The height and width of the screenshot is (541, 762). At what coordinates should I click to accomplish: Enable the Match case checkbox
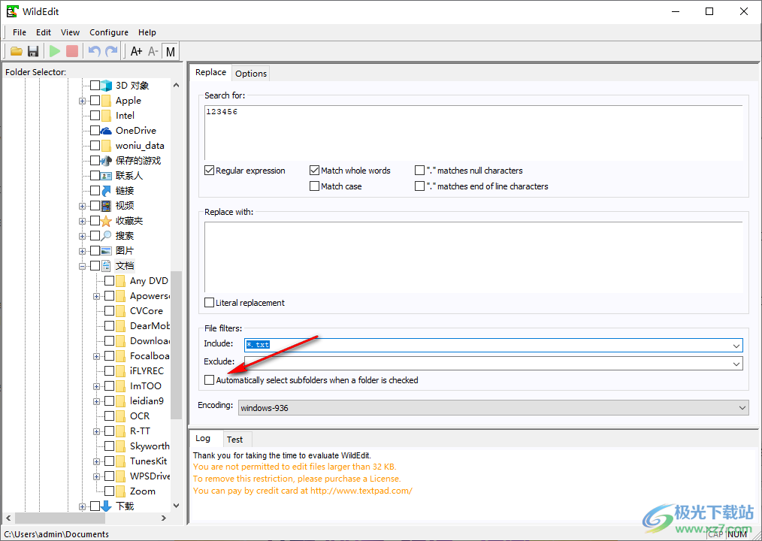point(314,186)
